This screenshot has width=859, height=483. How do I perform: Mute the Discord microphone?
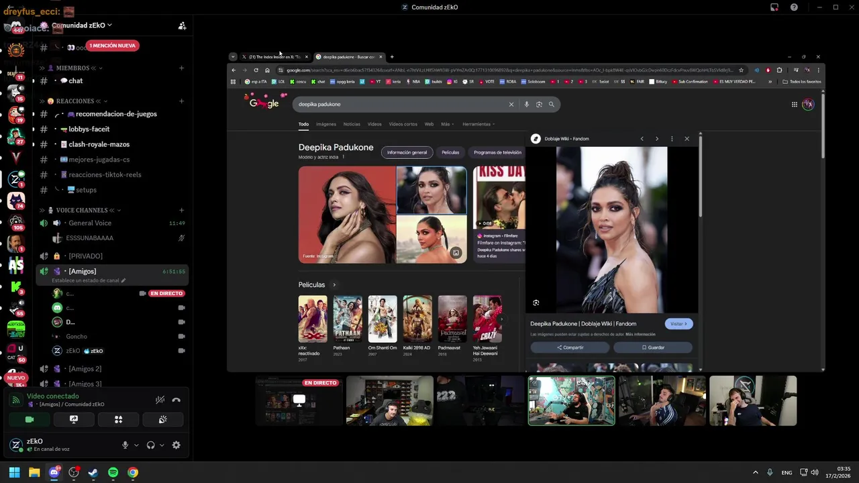pyautogui.click(x=125, y=445)
